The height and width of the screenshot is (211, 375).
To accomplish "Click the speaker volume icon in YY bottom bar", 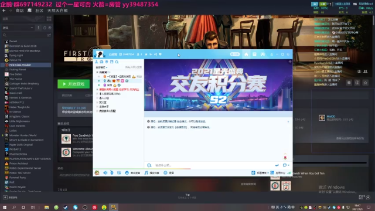I will (x=105, y=173).
